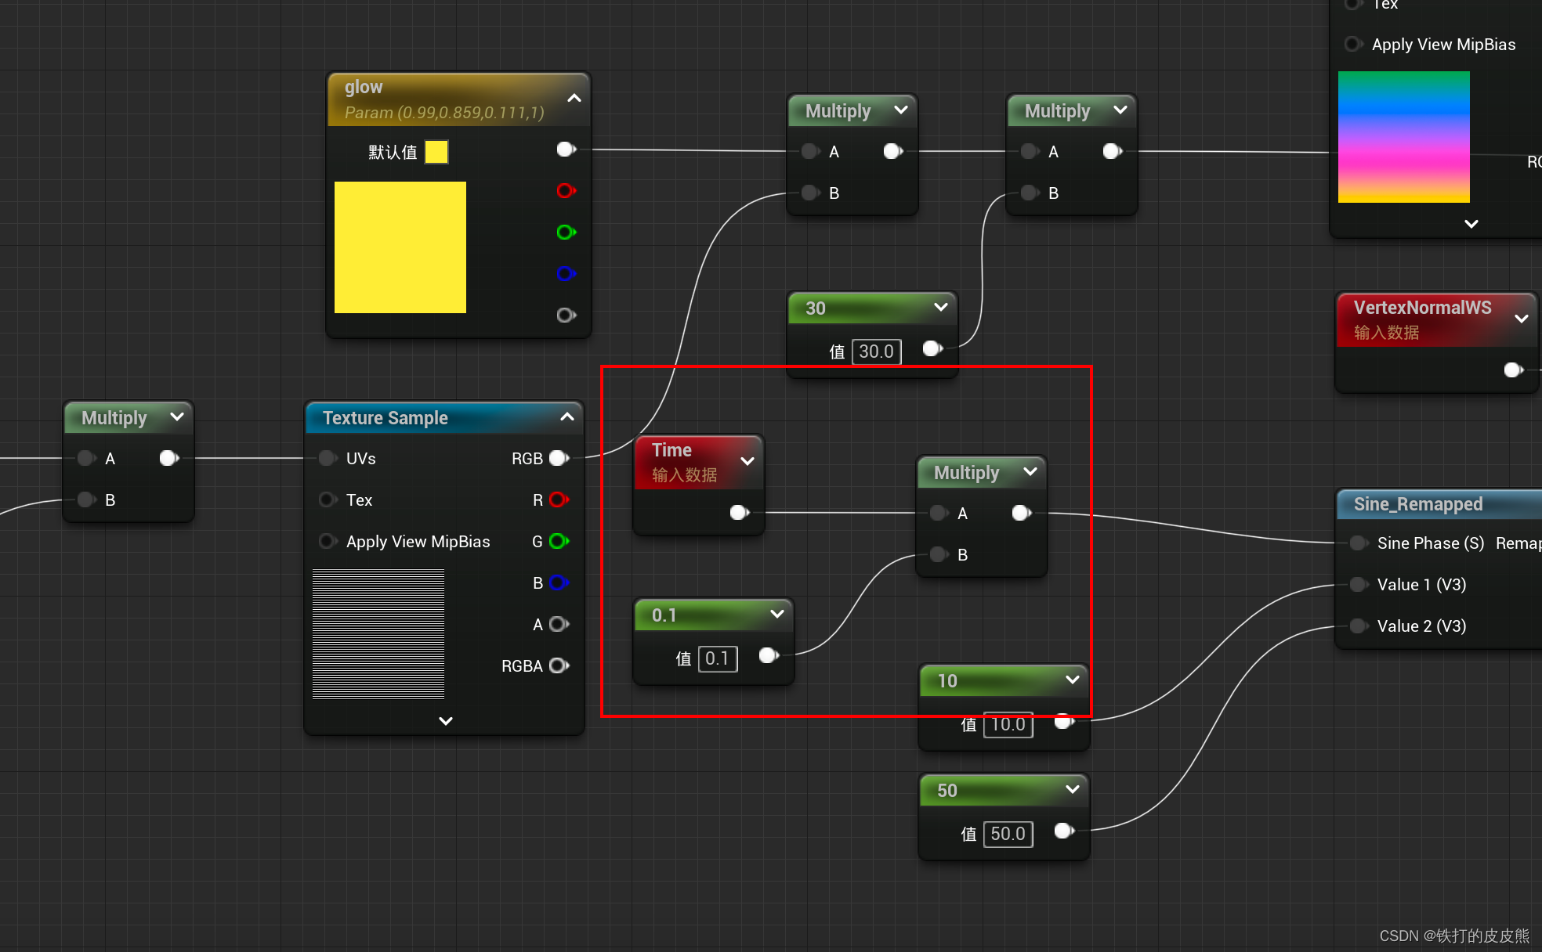Click the 0.1 value input field
The width and height of the screenshot is (1542, 952).
pyautogui.click(x=718, y=658)
